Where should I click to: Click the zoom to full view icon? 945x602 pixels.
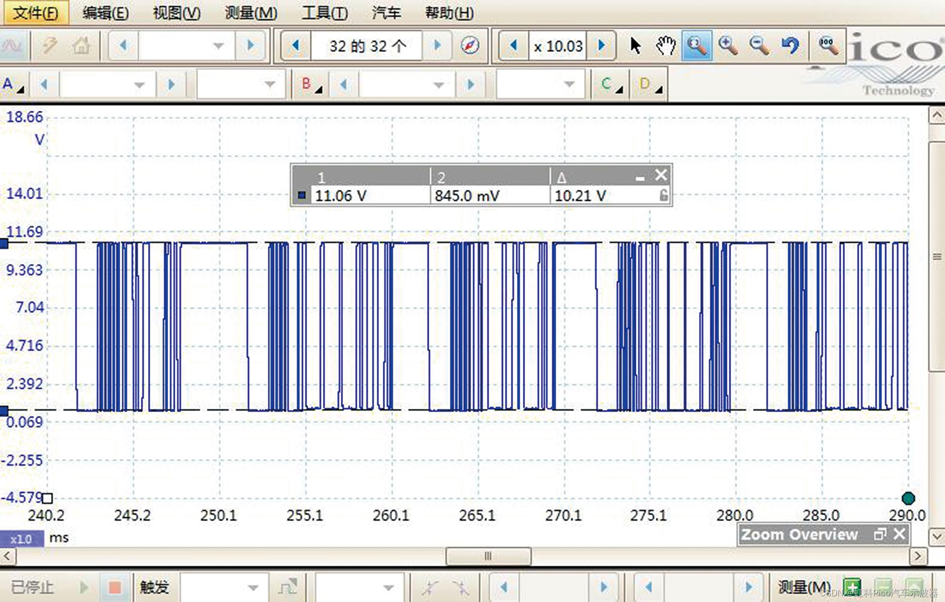(828, 46)
